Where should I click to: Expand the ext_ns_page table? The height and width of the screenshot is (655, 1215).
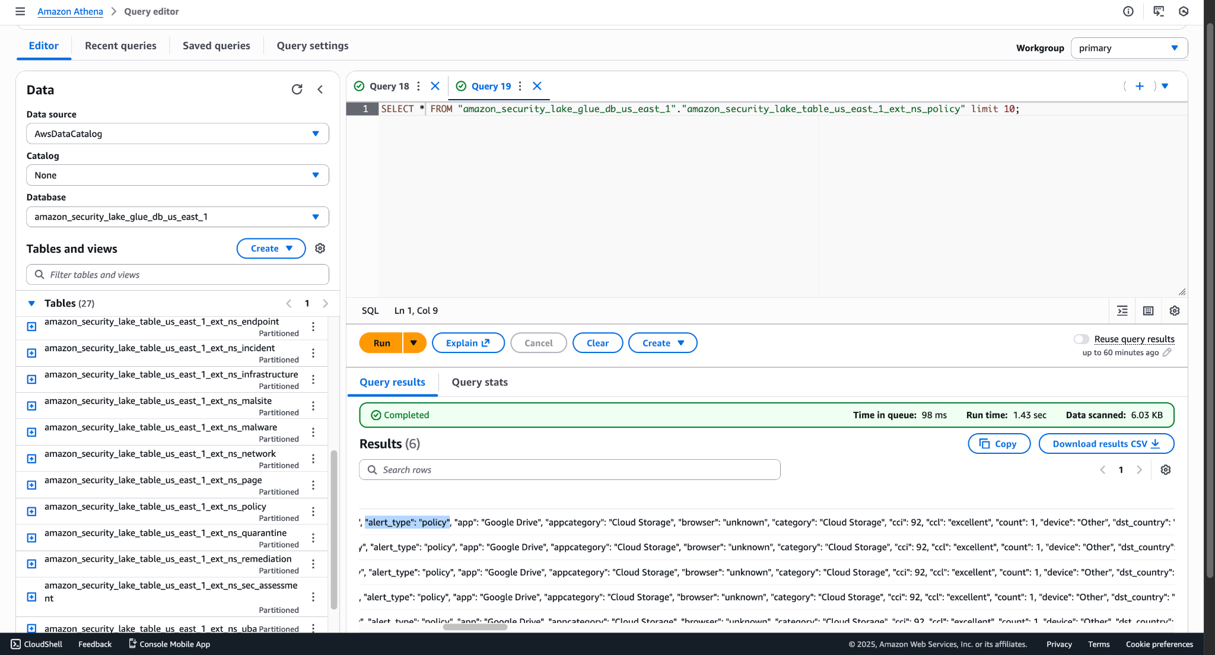click(32, 485)
